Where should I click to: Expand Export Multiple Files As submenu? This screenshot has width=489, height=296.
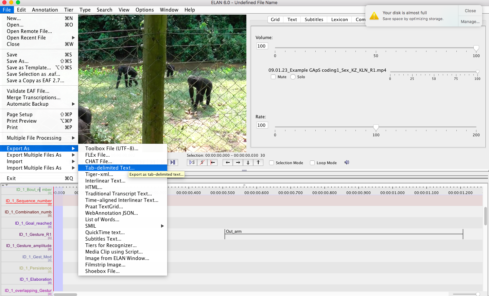[x=39, y=155]
